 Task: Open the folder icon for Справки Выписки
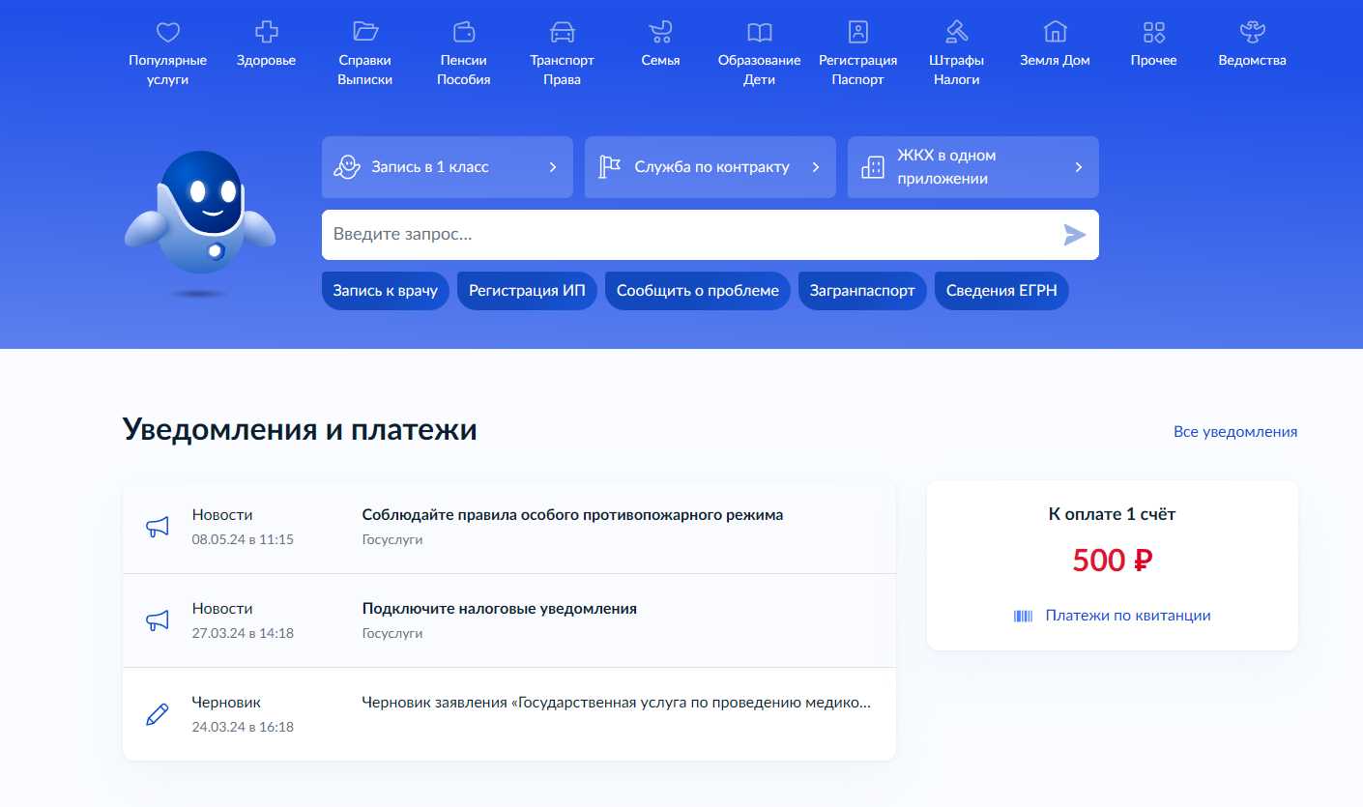click(365, 32)
